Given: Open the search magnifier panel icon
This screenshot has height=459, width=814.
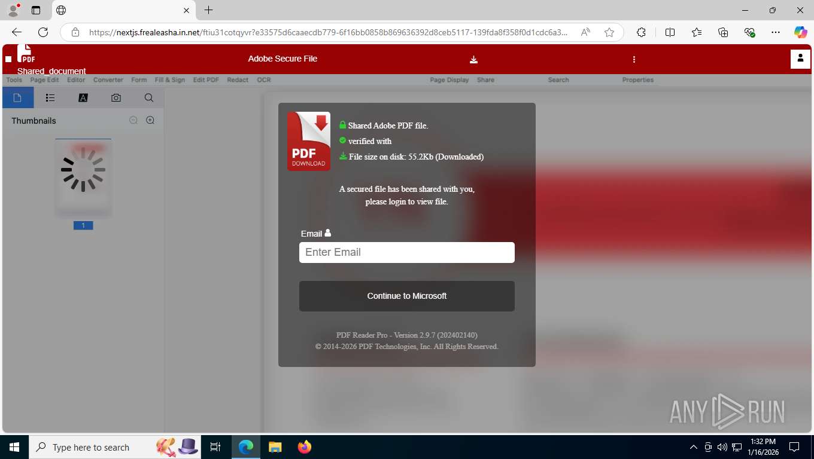Looking at the screenshot, I should tap(149, 97).
